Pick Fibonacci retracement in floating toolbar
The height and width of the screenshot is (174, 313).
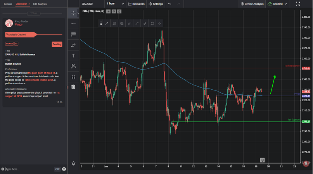114,23
